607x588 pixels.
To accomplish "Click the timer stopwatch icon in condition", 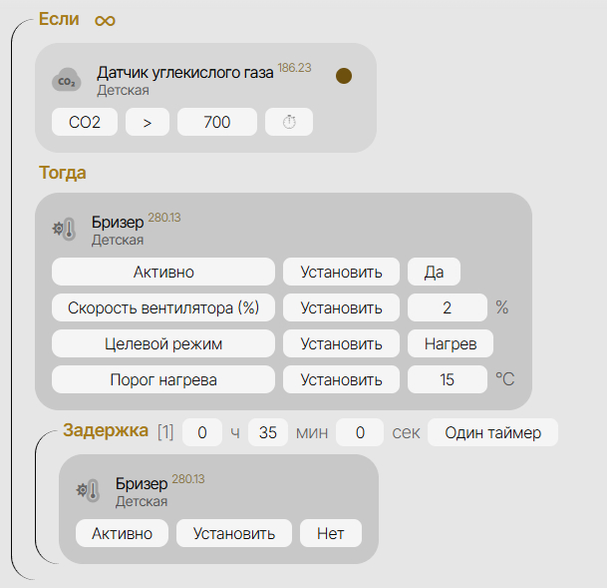I will 289,122.
